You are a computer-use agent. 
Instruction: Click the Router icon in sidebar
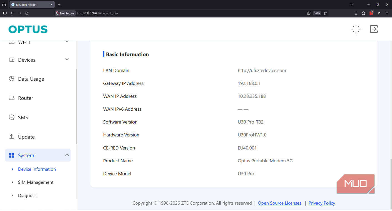tap(12, 98)
